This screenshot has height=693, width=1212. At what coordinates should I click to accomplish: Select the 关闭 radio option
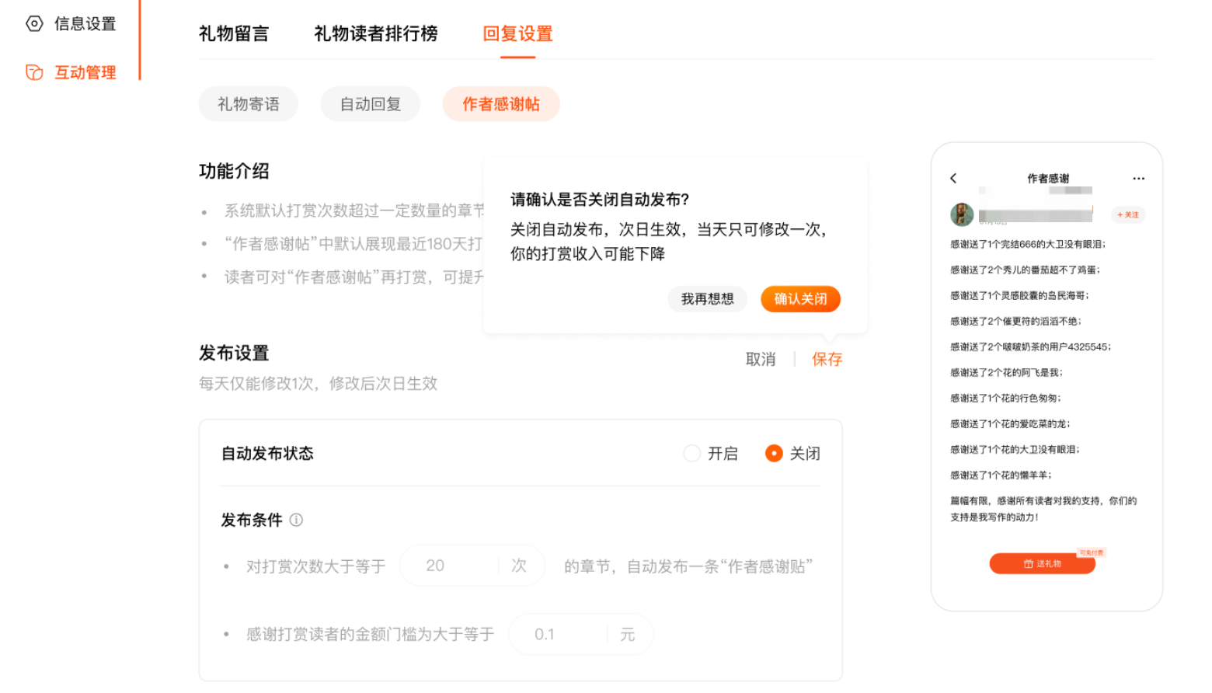coord(774,453)
